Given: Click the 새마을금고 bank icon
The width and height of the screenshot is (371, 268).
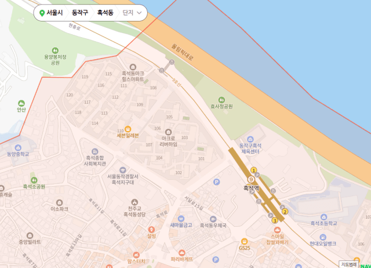Looking at the screenshot, I should point(181,218).
